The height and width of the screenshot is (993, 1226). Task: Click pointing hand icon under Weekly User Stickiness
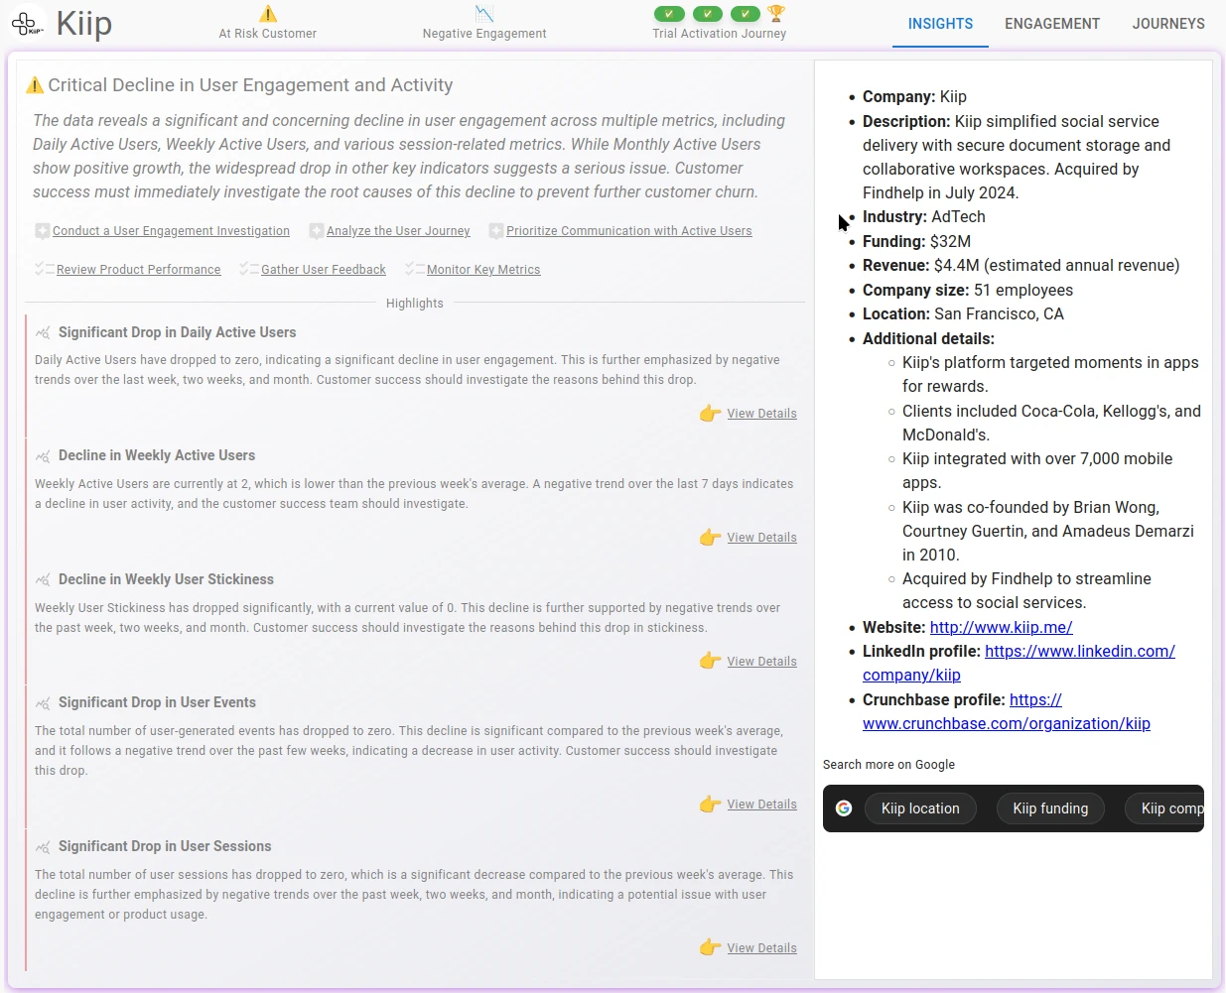click(710, 661)
